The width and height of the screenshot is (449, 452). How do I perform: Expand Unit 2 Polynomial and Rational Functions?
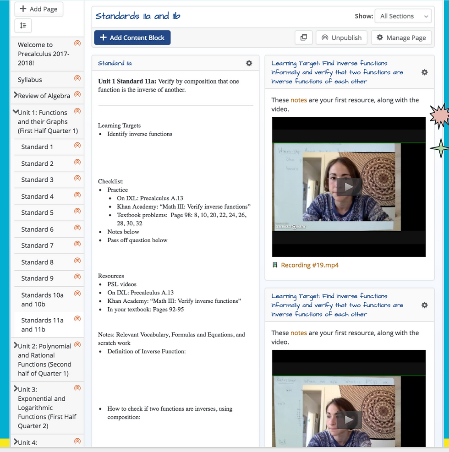(x=16, y=345)
